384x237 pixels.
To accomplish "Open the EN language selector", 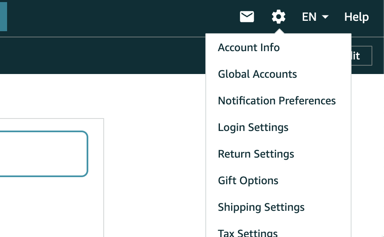I will [x=309, y=17].
